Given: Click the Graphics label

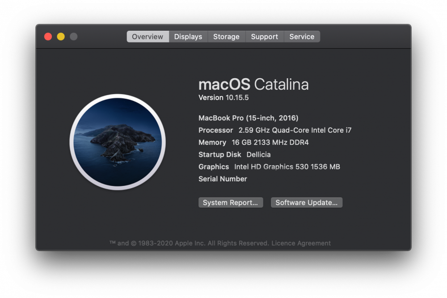Looking at the screenshot, I should pos(214,167).
